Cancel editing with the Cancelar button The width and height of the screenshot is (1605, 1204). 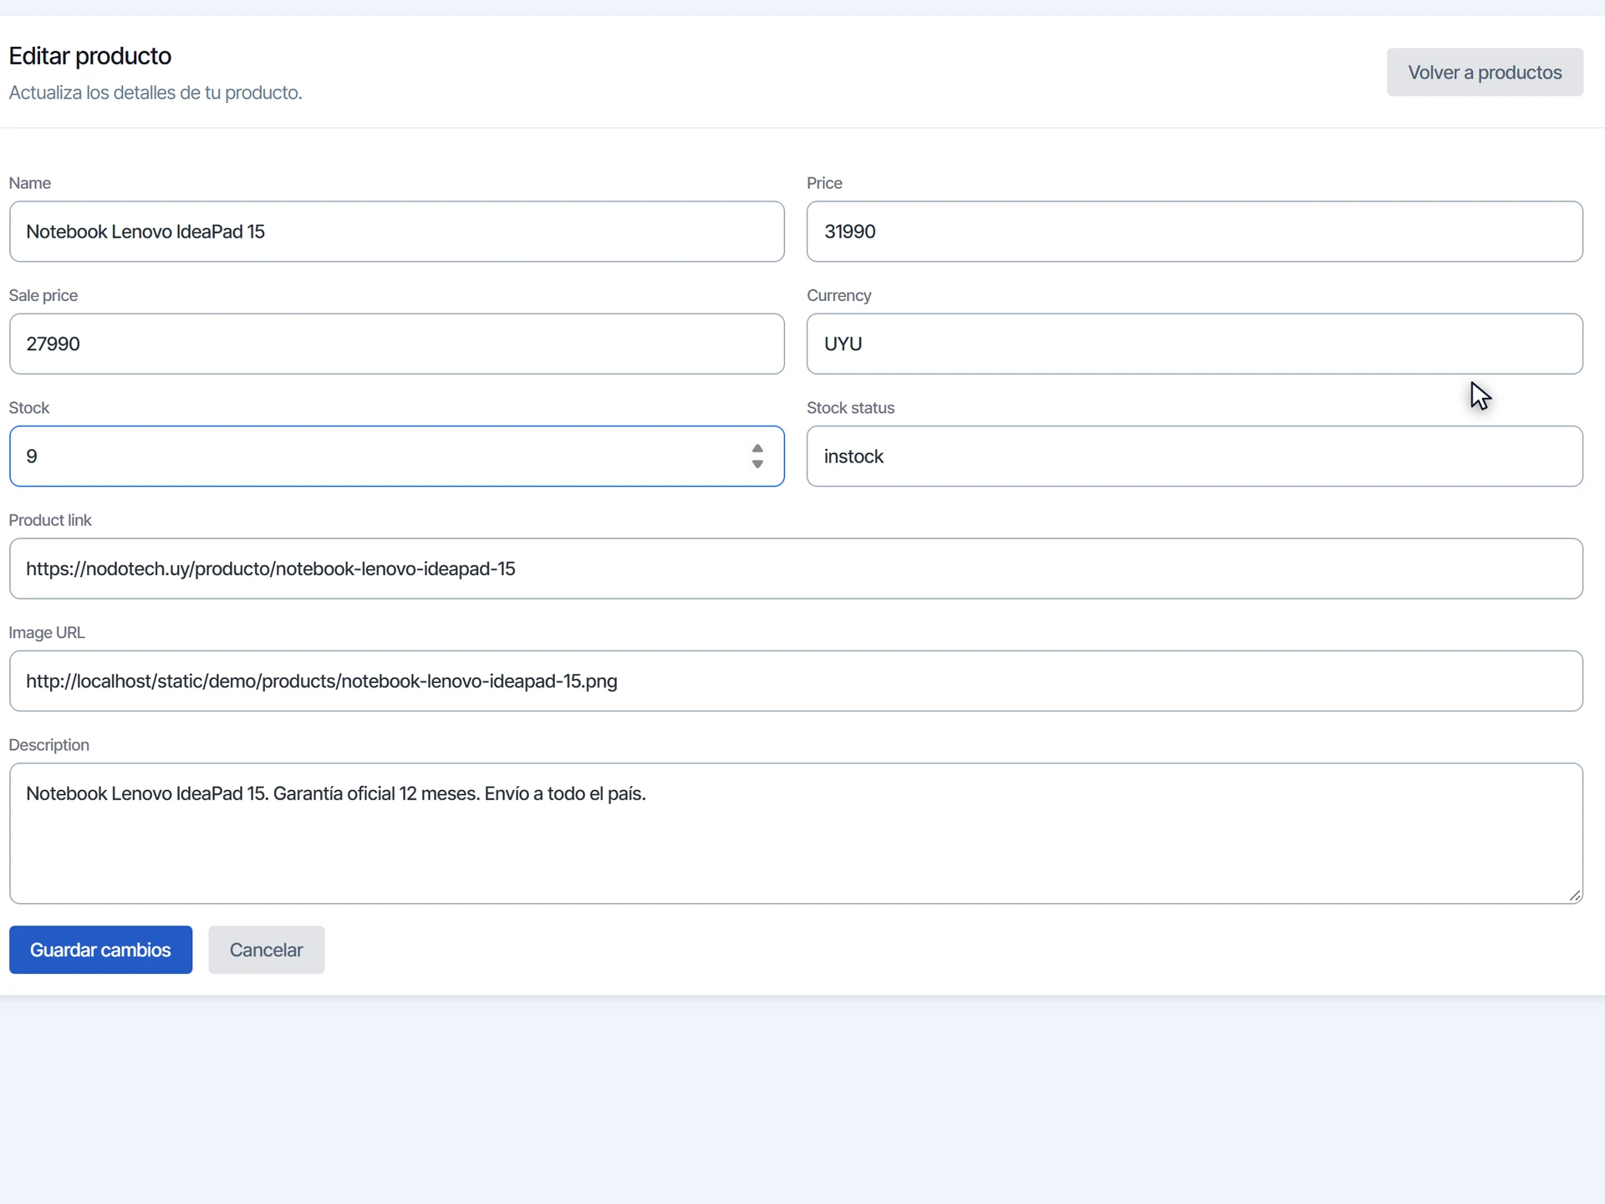coord(267,950)
